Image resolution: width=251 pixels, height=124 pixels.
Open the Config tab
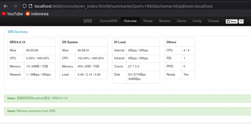pyautogui.click(x=197, y=21)
